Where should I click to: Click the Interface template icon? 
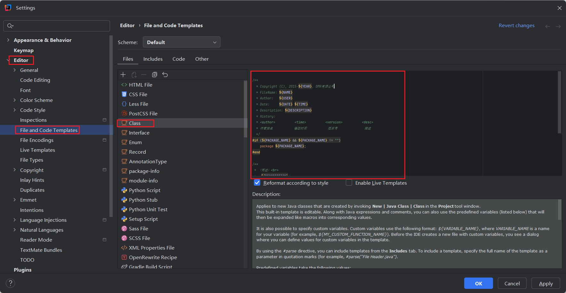tap(124, 133)
